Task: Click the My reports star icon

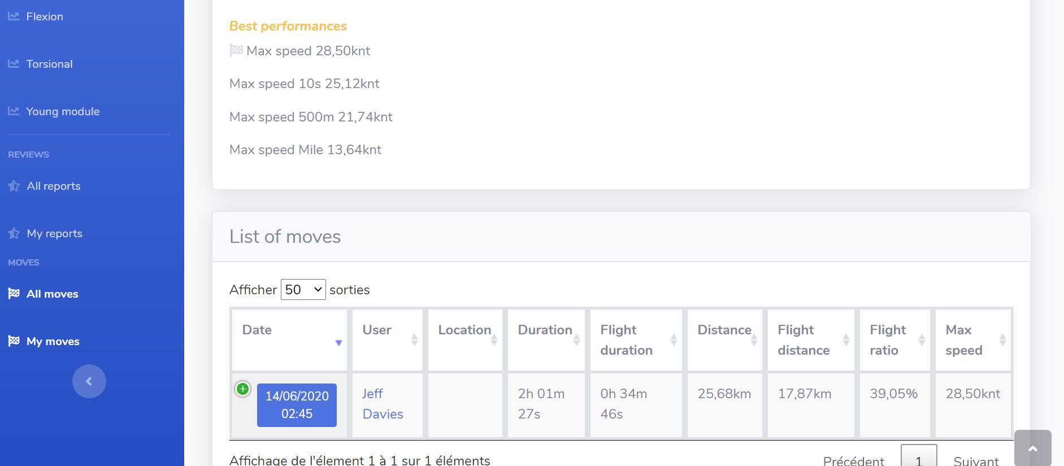Action: [x=14, y=233]
